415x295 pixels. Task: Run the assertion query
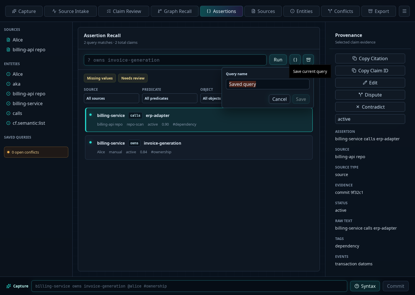[x=278, y=60]
